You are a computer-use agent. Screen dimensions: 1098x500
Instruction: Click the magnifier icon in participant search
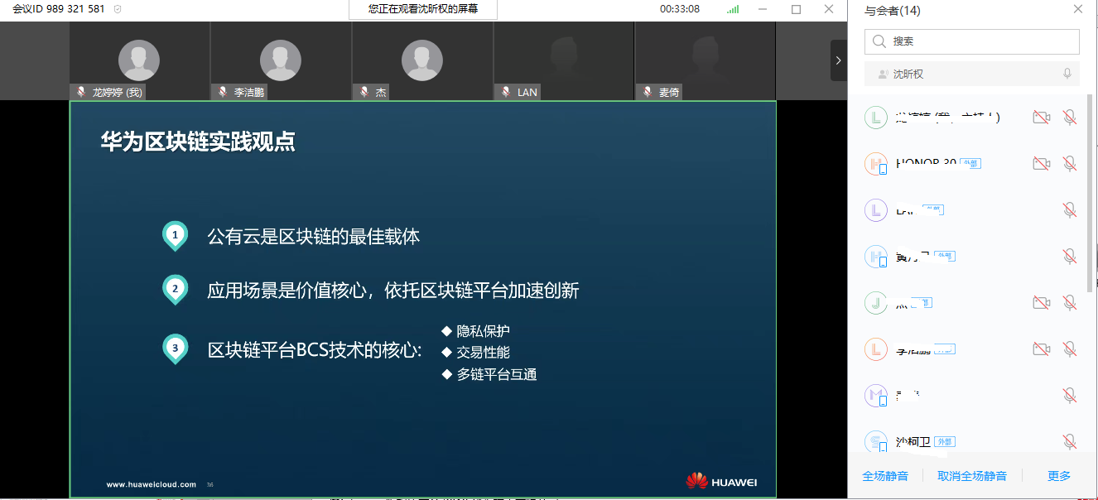coord(879,41)
